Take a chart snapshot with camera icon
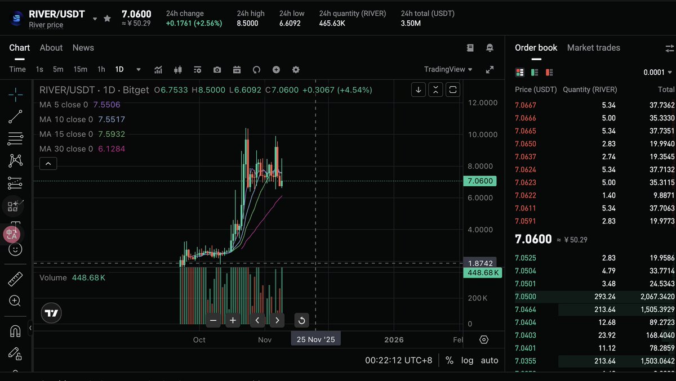This screenshot has height=381, width=676. click(x=217, y=70)
